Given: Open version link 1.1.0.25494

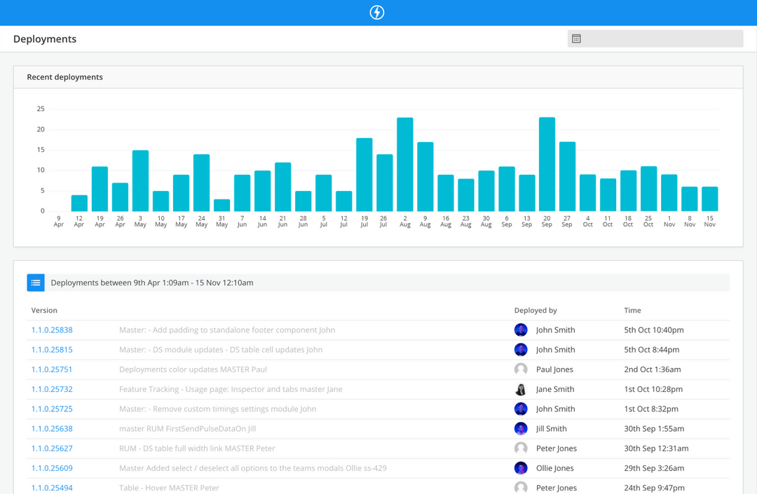Looking at the screenshot, I should pos(52,488).
